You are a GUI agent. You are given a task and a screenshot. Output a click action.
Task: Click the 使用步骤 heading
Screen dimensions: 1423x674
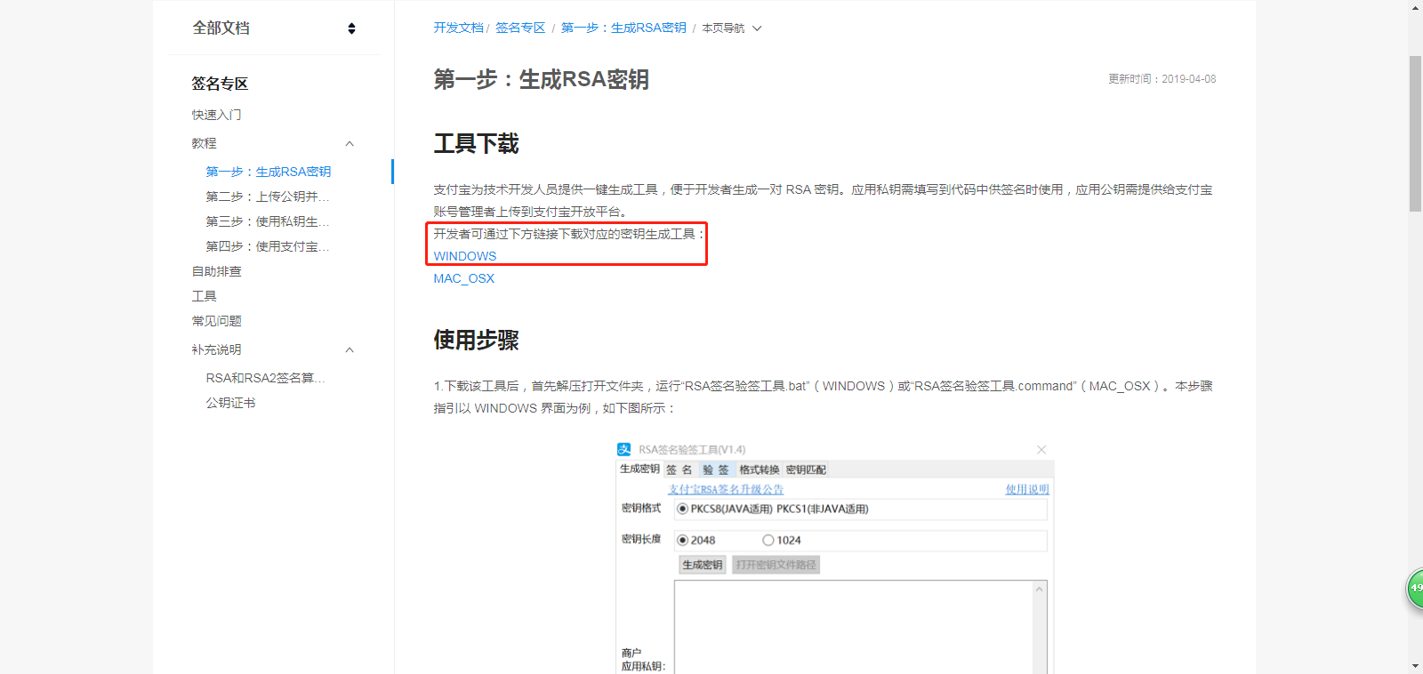pos(477,341)
